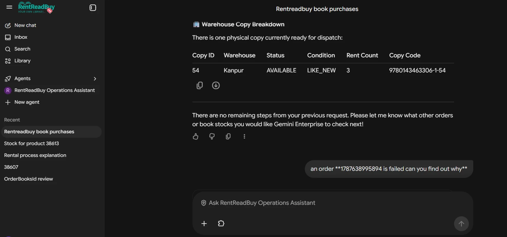Click the Rentreadbuy book purchases page title
The image size is (507, 237).
tap(317, 9)
